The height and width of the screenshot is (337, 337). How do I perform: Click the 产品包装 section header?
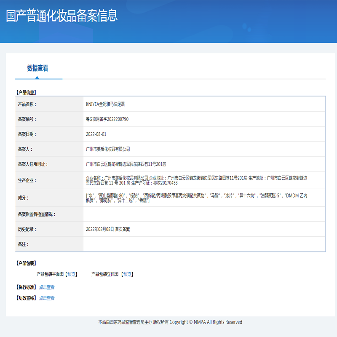tap(27, 262)
